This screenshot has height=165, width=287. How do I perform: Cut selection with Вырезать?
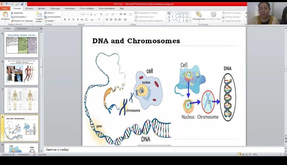tap(17, 13)
